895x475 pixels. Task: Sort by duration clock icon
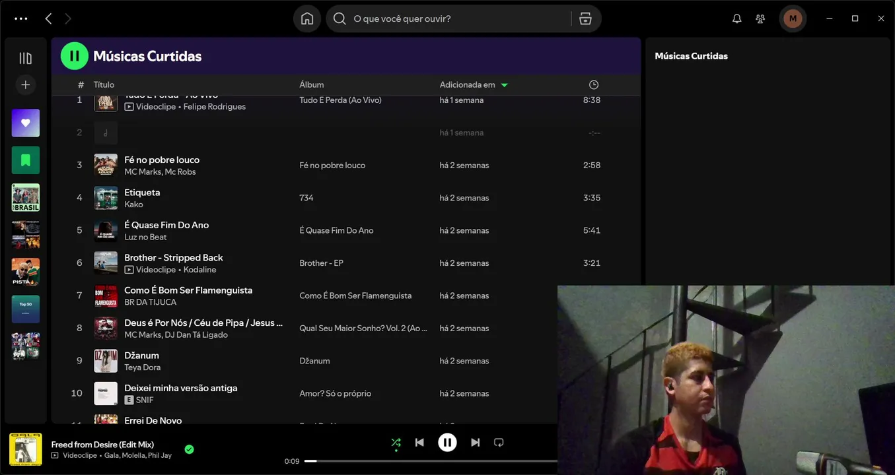point(594,84)
